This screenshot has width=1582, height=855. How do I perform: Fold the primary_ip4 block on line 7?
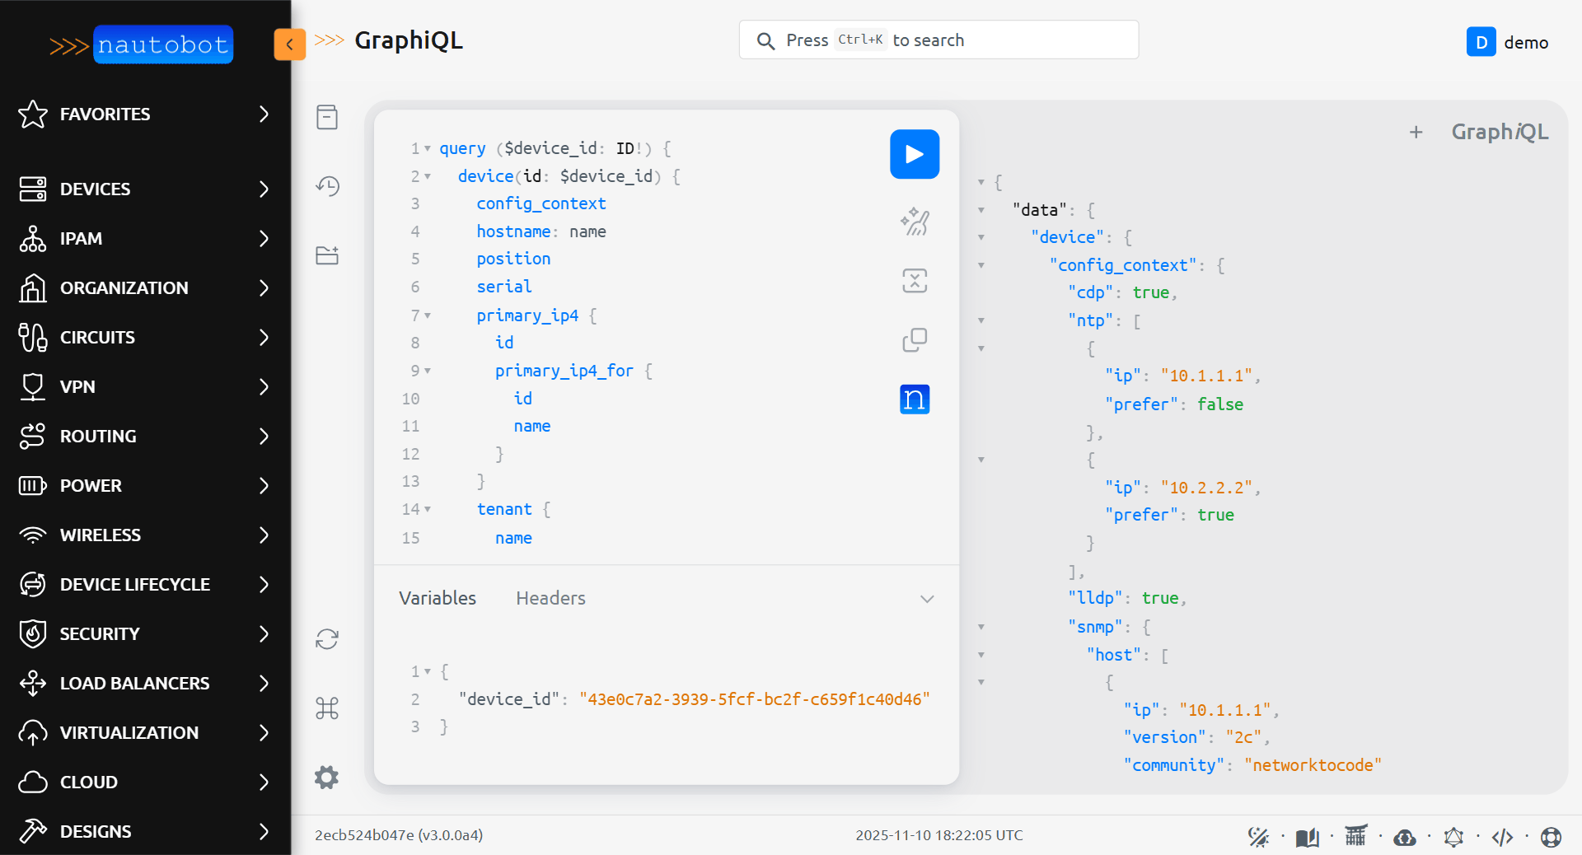[428, 315]
